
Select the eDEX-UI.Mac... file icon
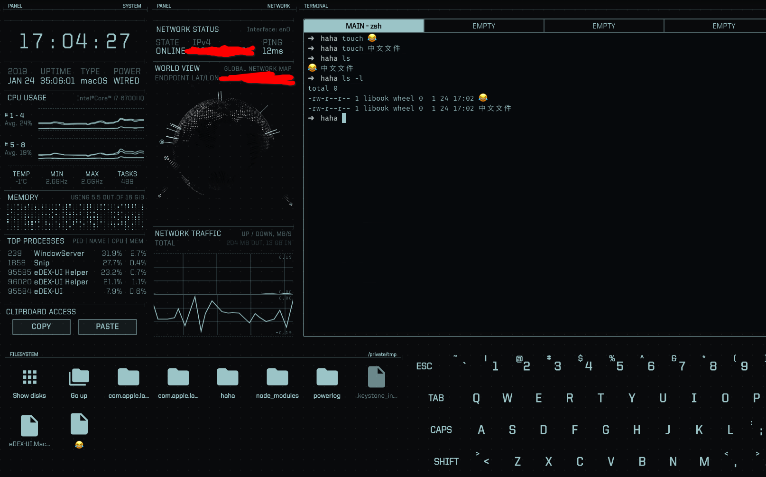tap(29, 426)
